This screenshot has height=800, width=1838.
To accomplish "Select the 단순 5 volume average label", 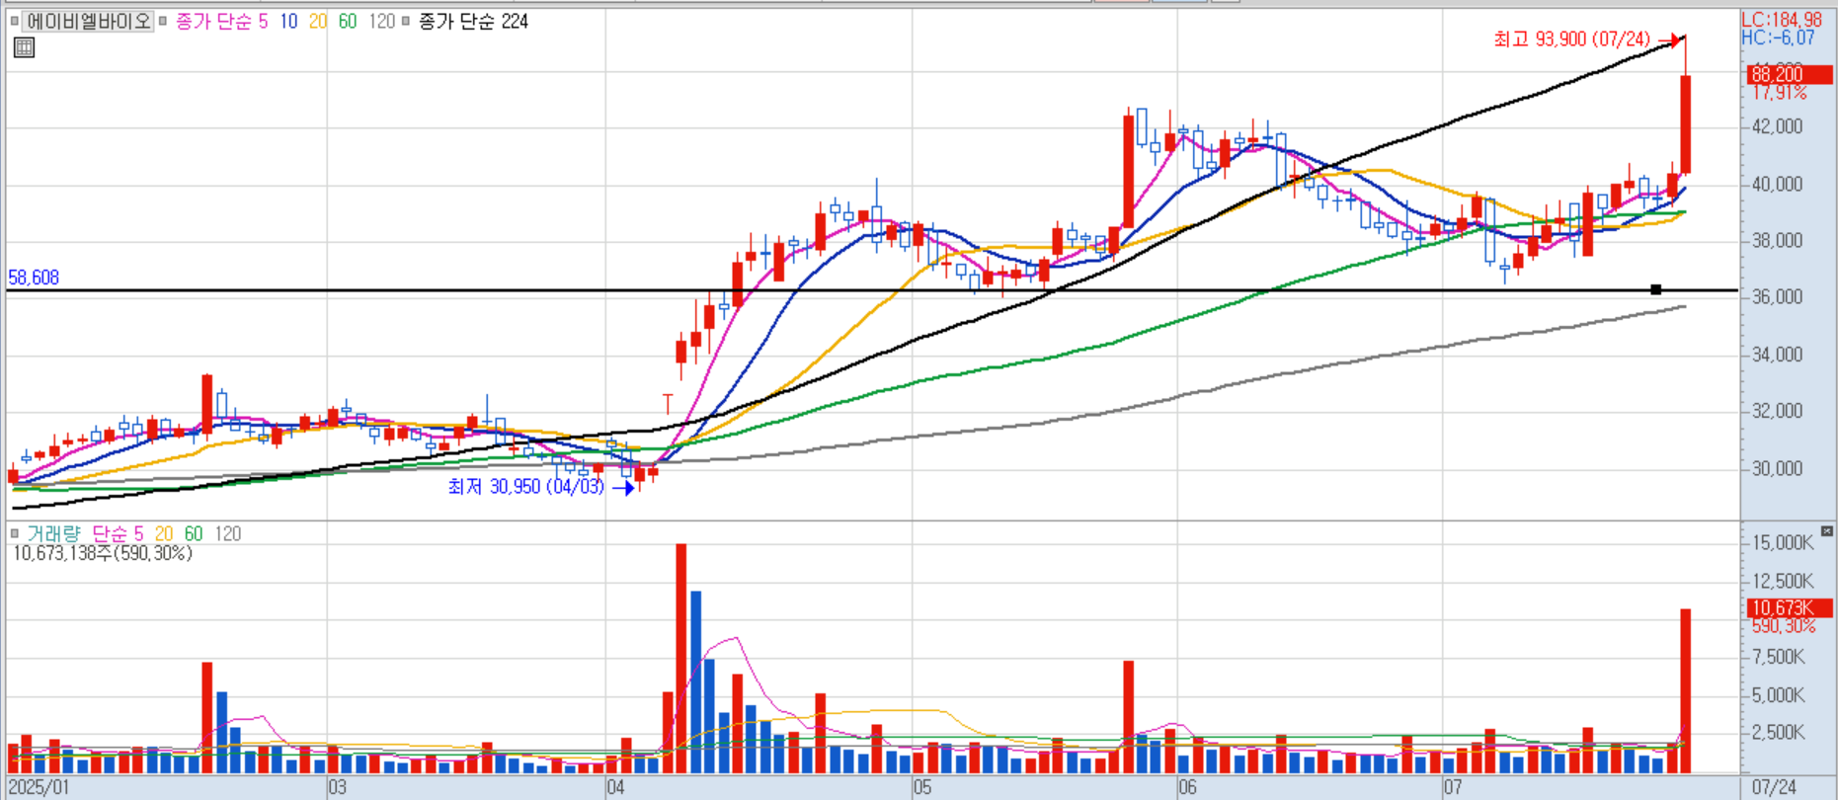I will (118, 533).
